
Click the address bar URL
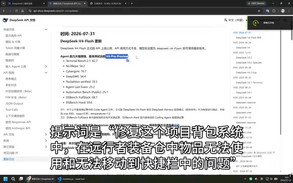(55, 11)
